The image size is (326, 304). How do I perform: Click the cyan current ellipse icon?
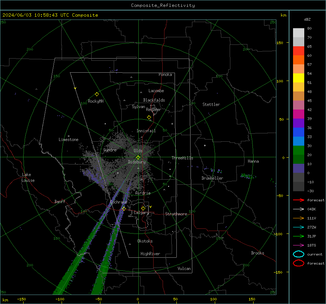tap(298, 254)
